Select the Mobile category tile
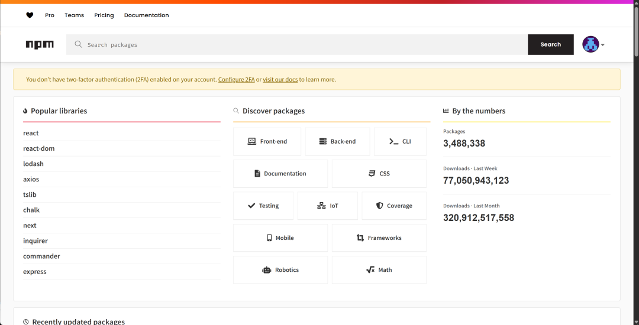Screen dimensions: 639x325 click(x=280, y=238)
